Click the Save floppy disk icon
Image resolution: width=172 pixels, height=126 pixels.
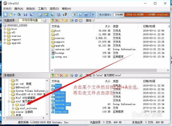tap(25, 15)
